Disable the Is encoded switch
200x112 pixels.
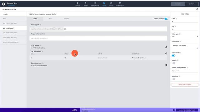pos(173,55)
